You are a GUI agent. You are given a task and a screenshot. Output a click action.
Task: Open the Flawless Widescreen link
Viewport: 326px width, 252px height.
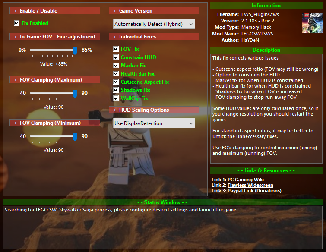250,185
